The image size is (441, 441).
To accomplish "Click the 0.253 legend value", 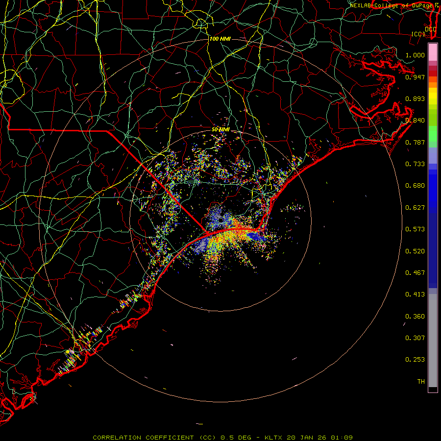I will coord(415,360).
